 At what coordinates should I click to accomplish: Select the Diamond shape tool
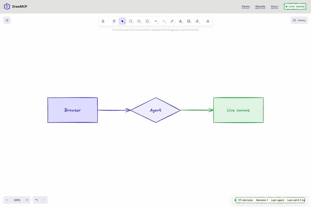pyautogui.click(x=139, y=21)
